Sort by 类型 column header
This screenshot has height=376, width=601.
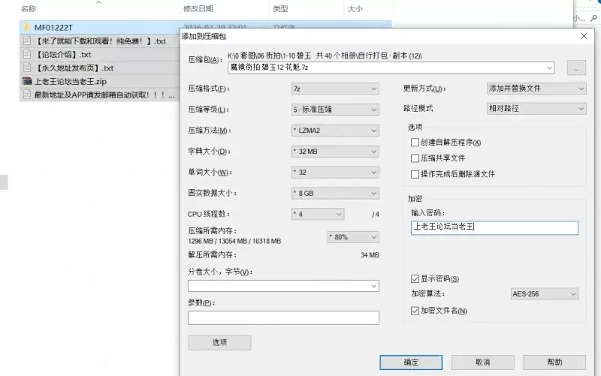pyautogui.click(x=280, y=8)
